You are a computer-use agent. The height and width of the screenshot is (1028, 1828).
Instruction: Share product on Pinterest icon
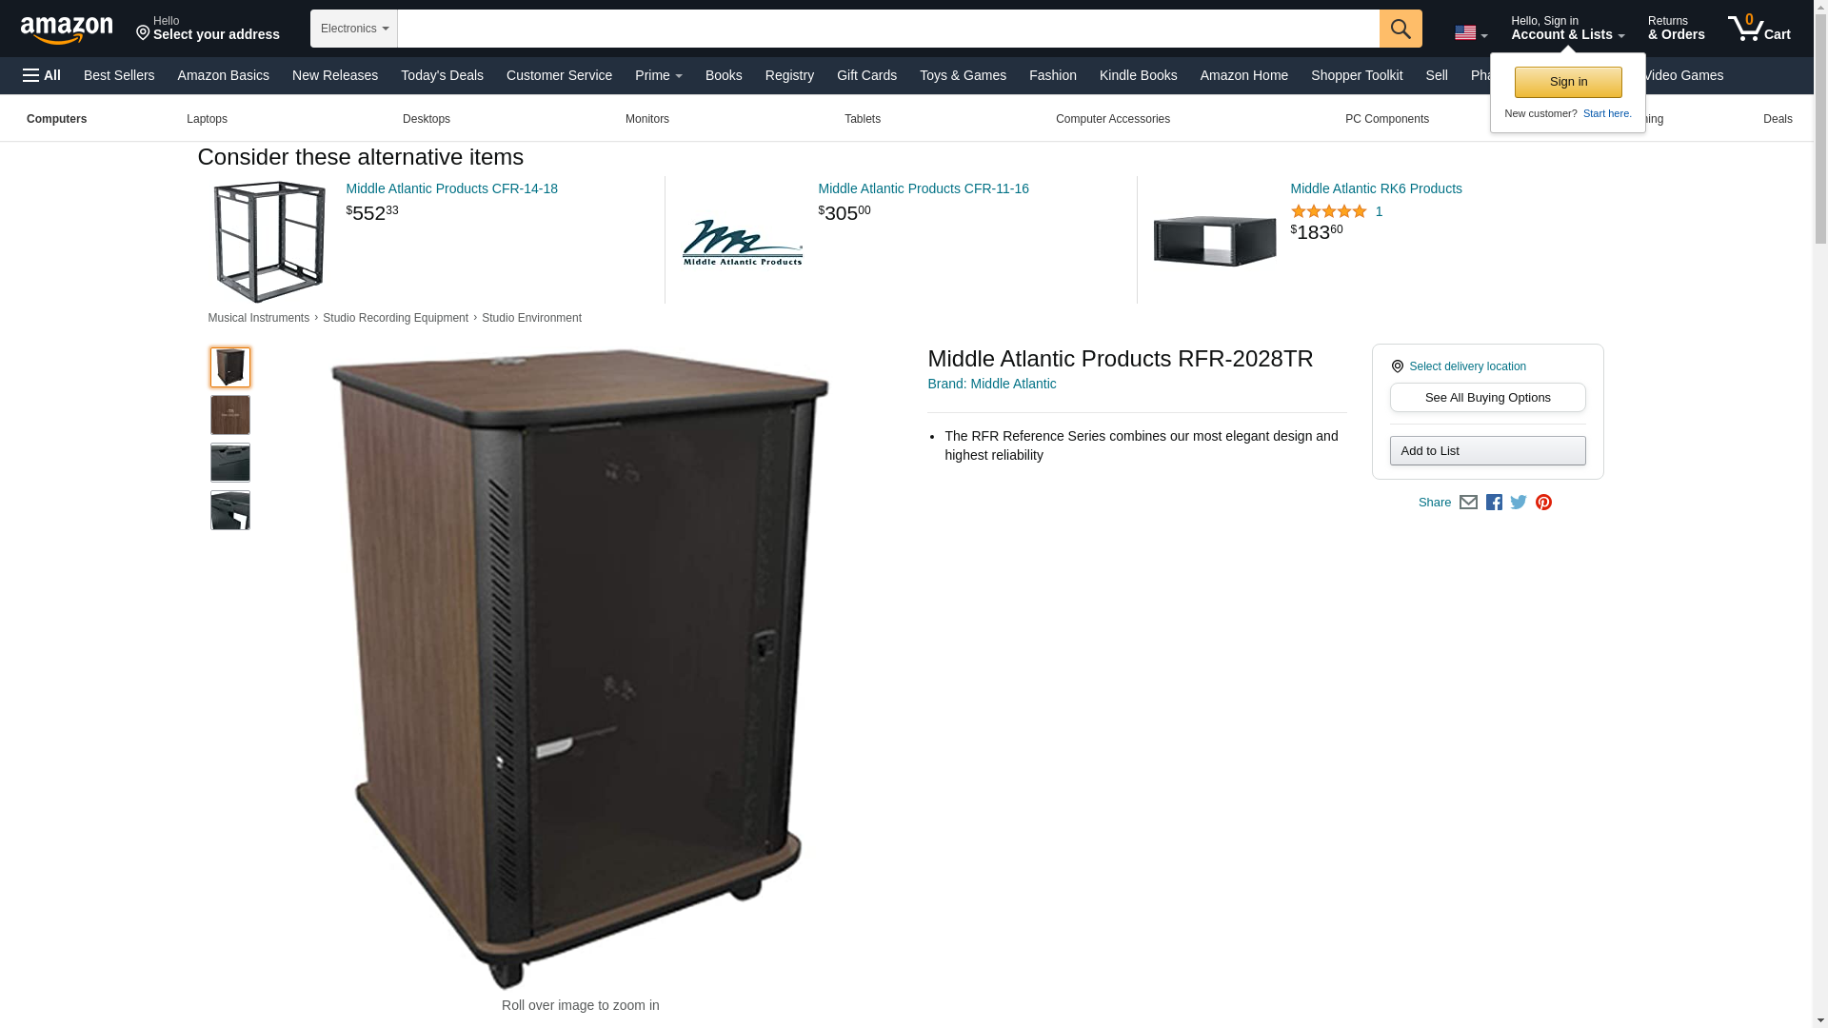tap(1543, 503)
